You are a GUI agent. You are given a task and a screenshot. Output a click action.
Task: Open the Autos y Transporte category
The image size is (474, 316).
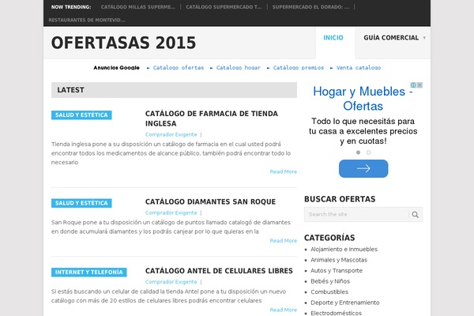(337, 271)
